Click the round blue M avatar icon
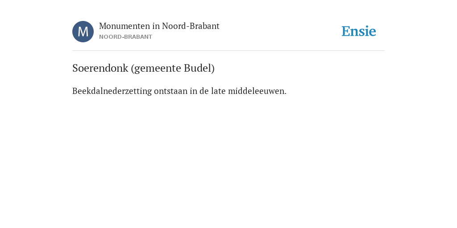The height and width of the screenshot is (228, 457). click(83, 32)
